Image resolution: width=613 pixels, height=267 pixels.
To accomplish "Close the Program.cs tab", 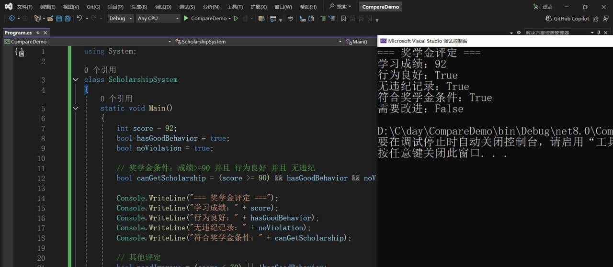I will coord(45,33).
